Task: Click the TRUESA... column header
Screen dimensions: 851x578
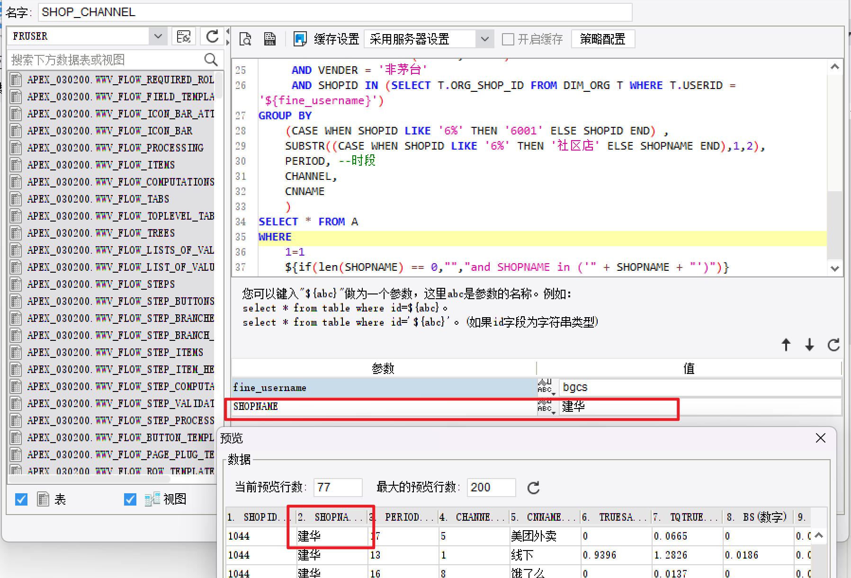Action: (616, 517)
